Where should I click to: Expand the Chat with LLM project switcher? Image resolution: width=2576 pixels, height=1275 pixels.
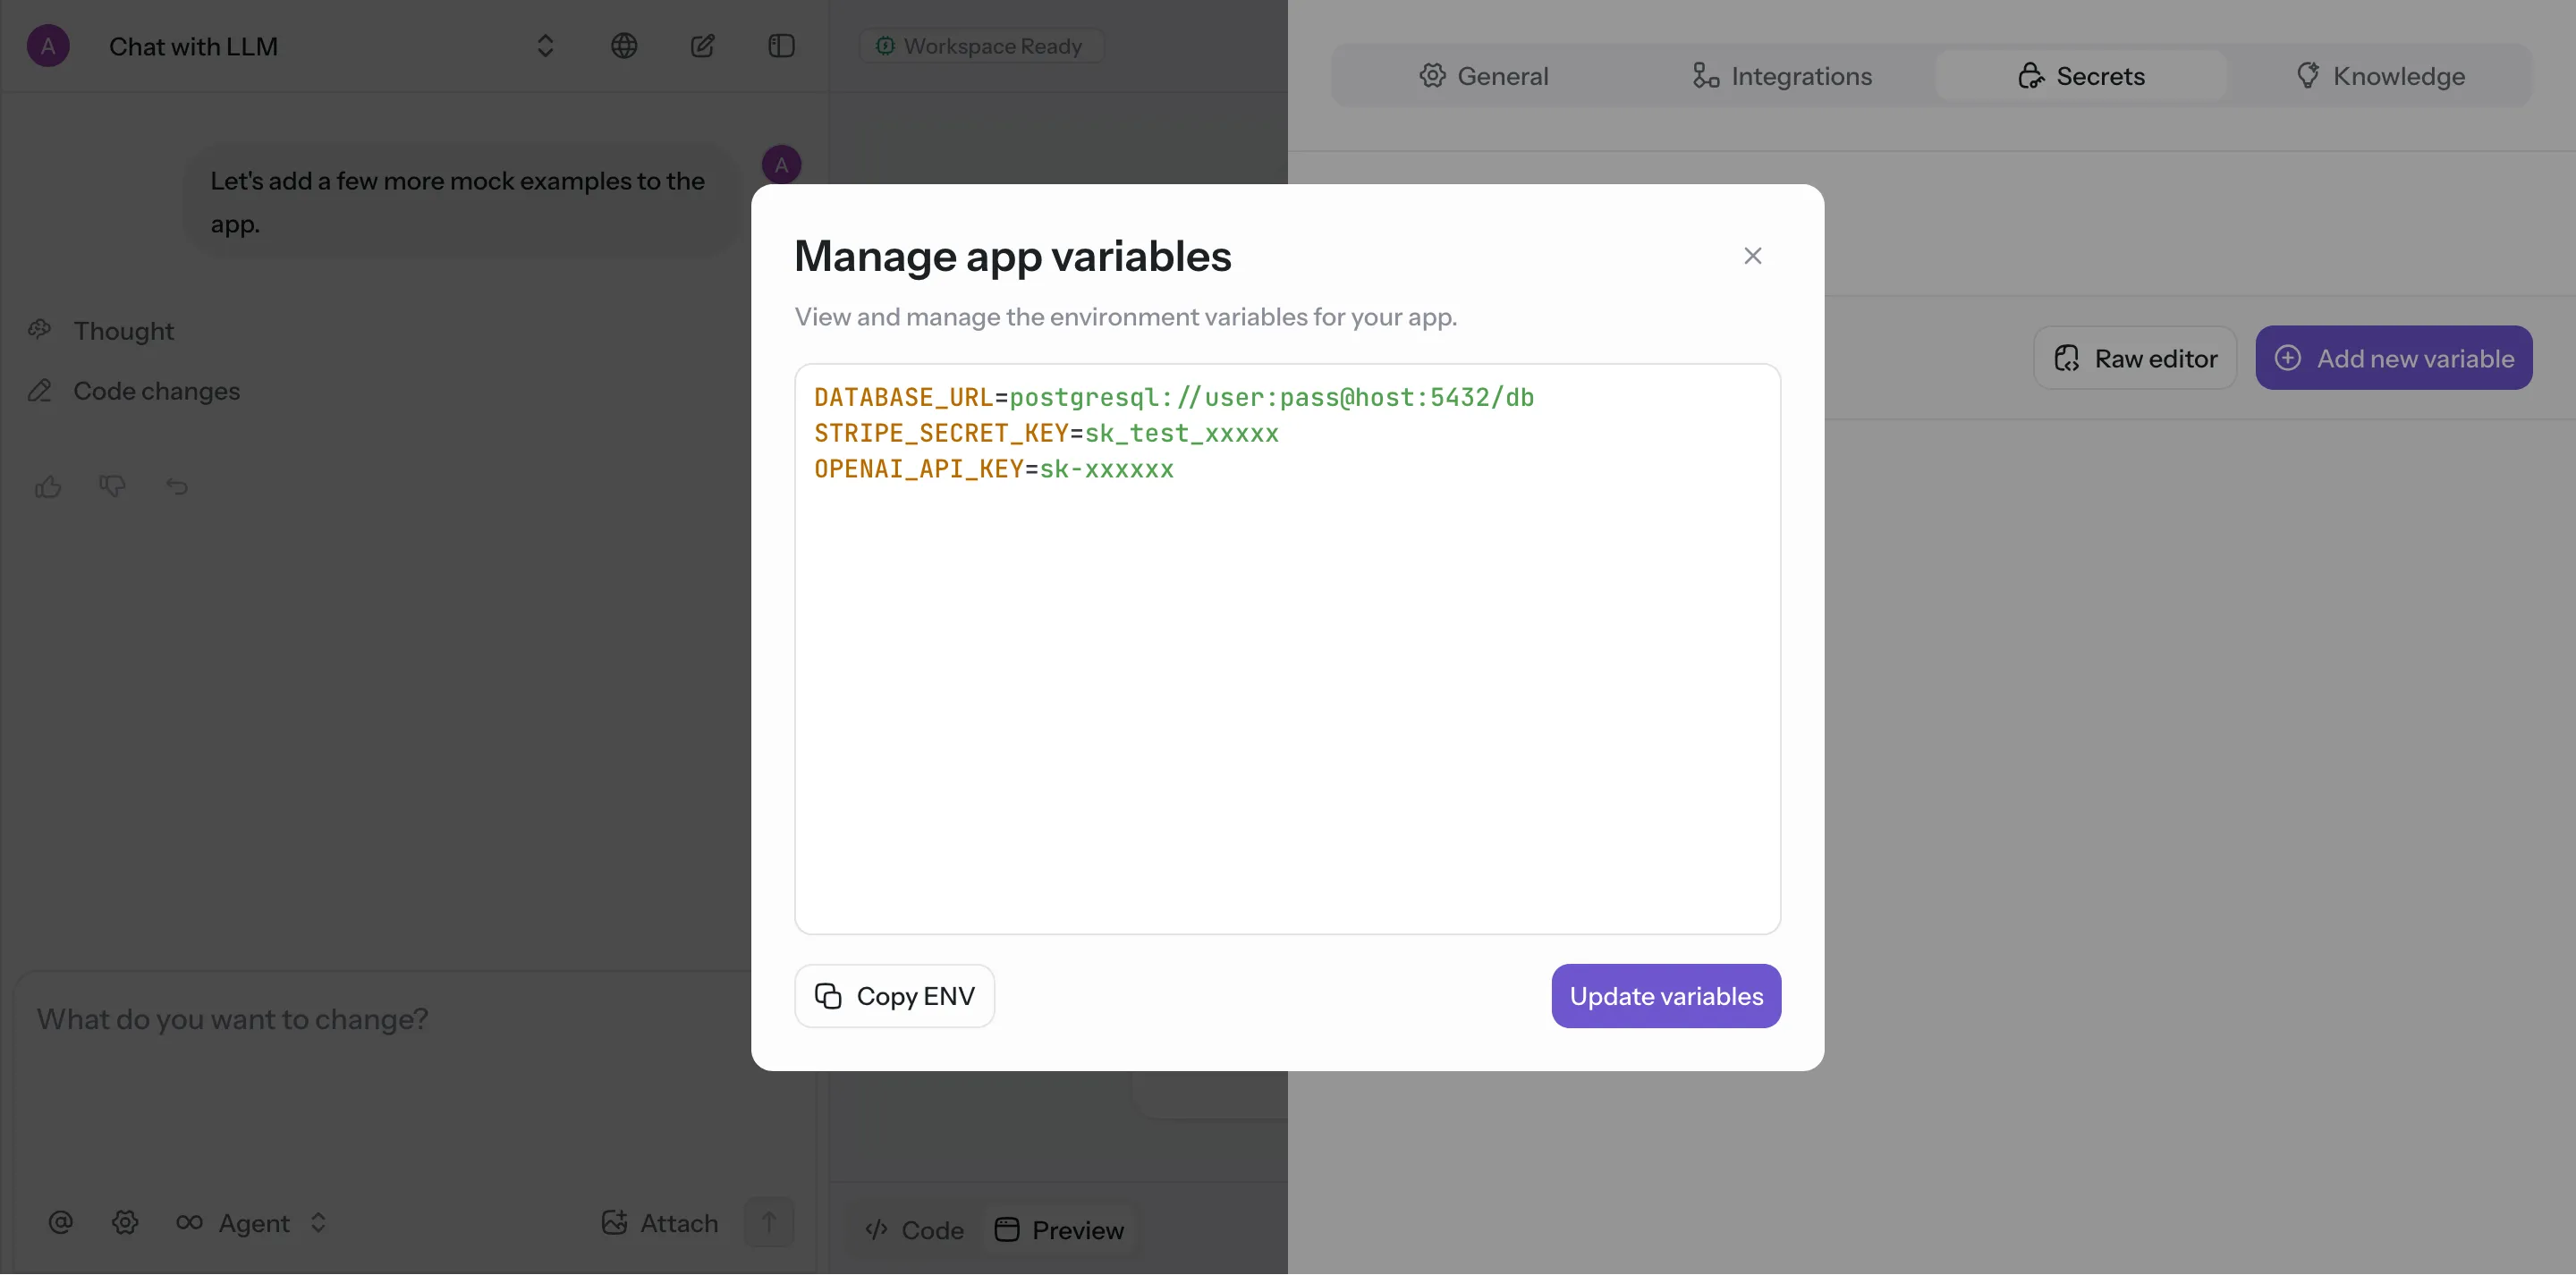pyautogui.click(x=545, y=46)
